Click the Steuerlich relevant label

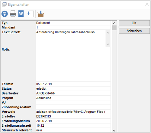(x=17, y=130)
